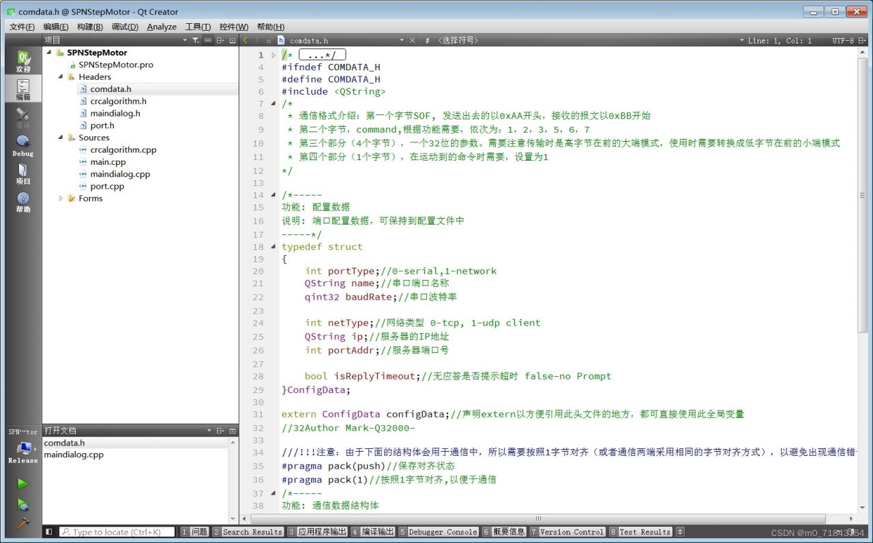
Task: Click the Type to locate search field
Action: [117, 531]
